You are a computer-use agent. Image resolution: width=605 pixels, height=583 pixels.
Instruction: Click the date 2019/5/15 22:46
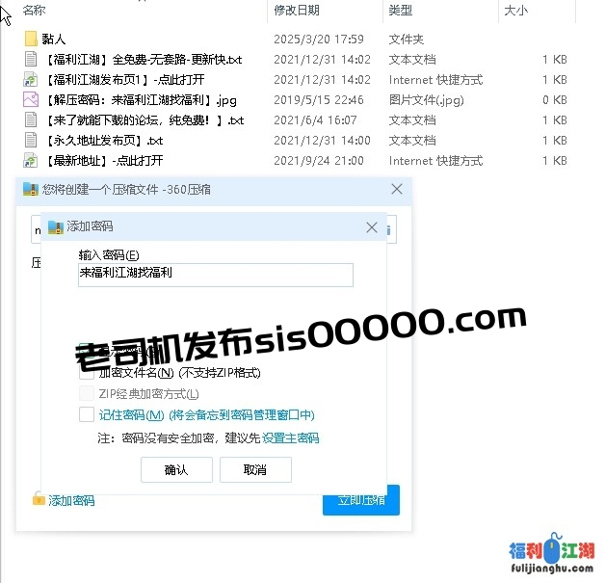[319, 100]
